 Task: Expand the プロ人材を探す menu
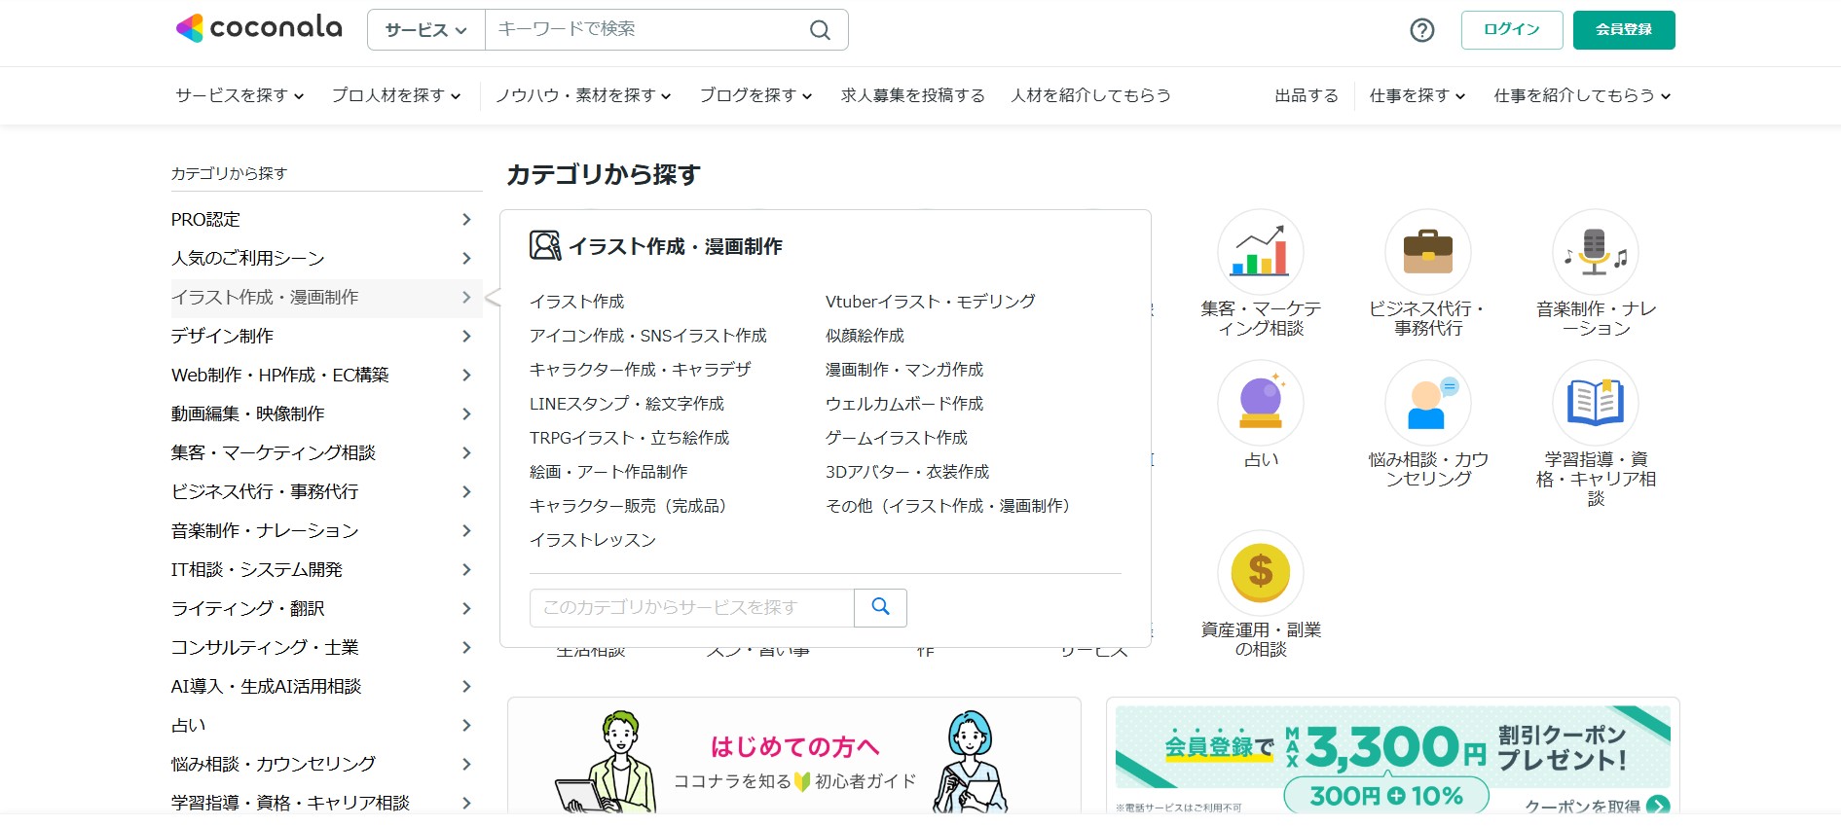coord(396,95)
